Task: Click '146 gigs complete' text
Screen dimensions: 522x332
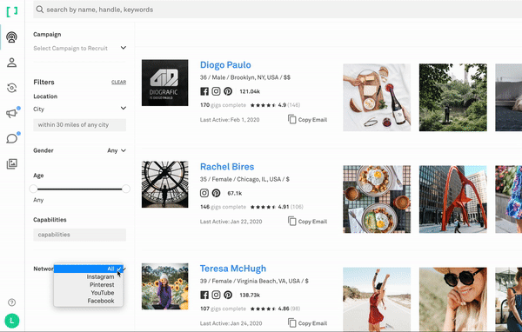Action: pos(223,207)
